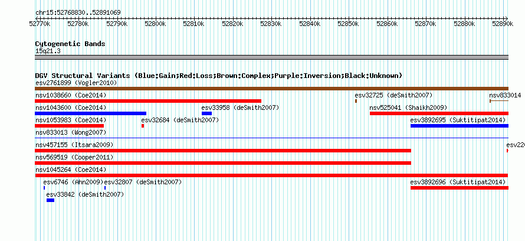Select the blue esv3892695 gain bar
Screen dimensions: 525x241
pyautogui.click(x=460, y=126)
